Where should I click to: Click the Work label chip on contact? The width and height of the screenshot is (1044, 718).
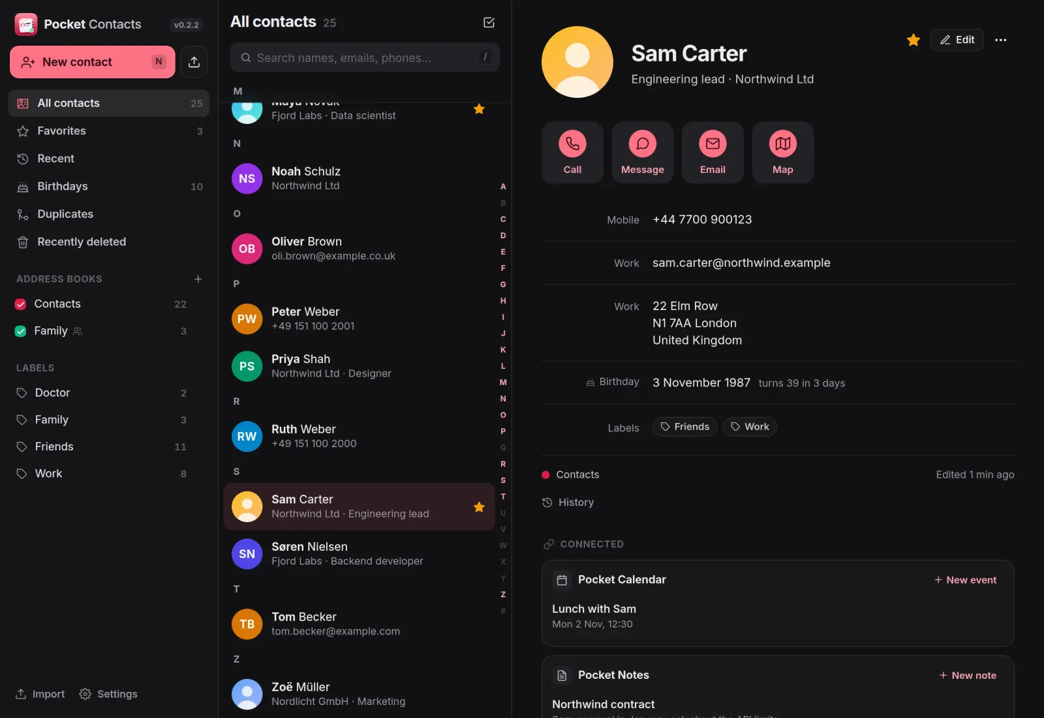tap(750, 427)
